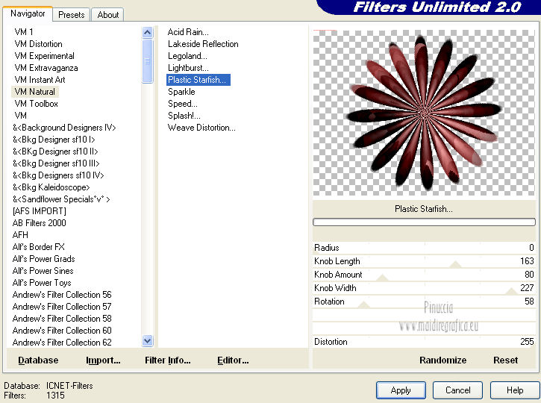Choose the Legoland filter

tap(187, 56)
